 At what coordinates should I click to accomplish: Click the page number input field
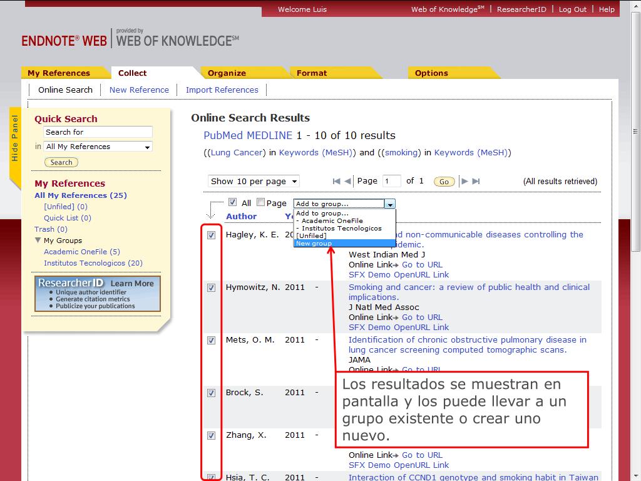pyautogui.click(x=391, y=181)
